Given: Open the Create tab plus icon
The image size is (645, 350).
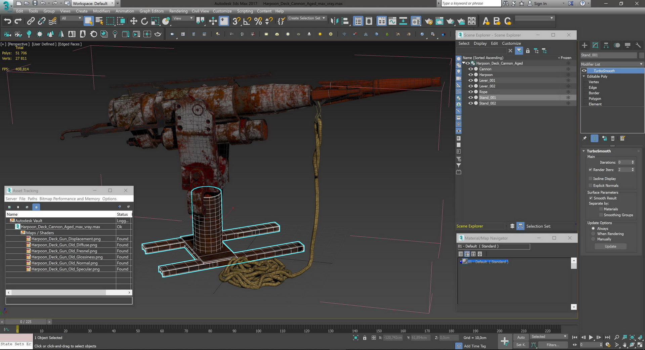Looking at the screenshot, I should (x=585, y=45).
